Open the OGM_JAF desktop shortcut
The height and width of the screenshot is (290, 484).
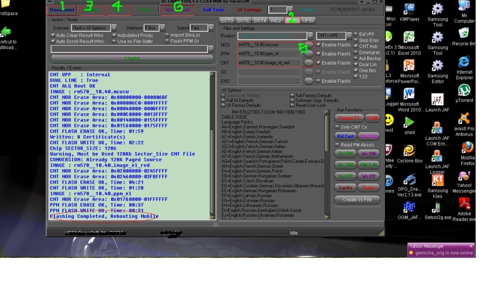(409, 211)
